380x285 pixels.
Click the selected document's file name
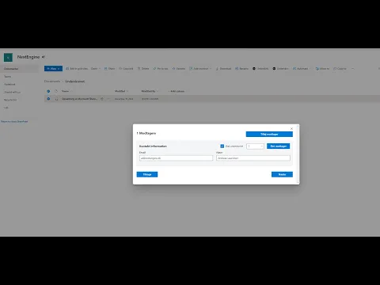coord(79,99)
